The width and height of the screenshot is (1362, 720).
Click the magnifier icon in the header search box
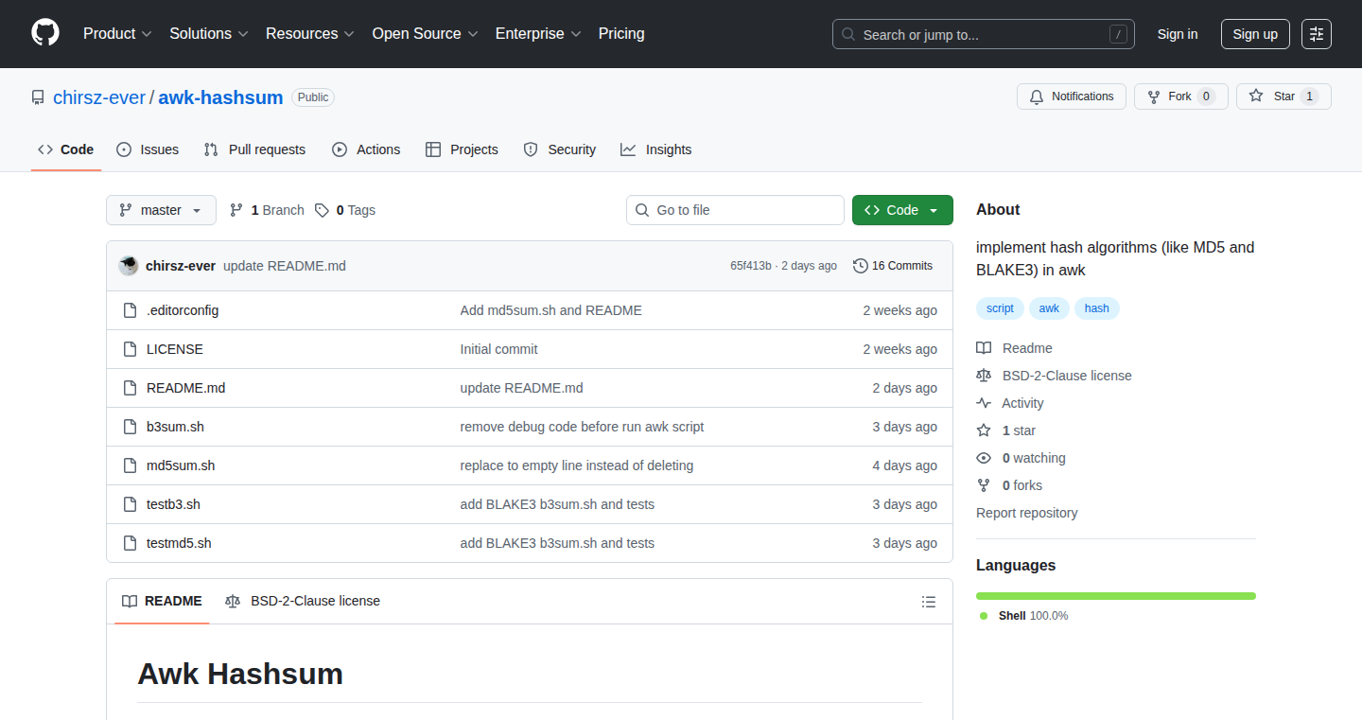pyautogui.click(x=848, y=35)
